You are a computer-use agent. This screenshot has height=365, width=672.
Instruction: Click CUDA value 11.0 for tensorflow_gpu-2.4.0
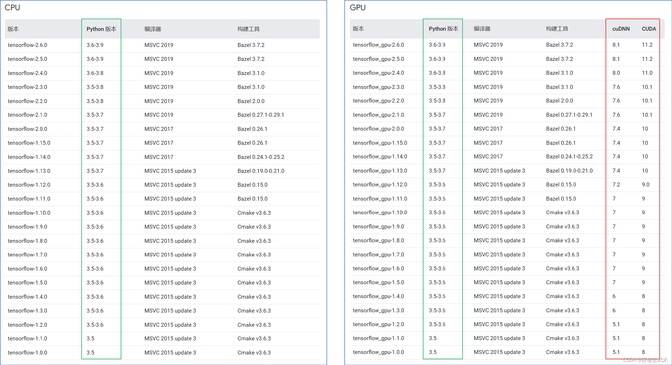(x=647, y=73)
